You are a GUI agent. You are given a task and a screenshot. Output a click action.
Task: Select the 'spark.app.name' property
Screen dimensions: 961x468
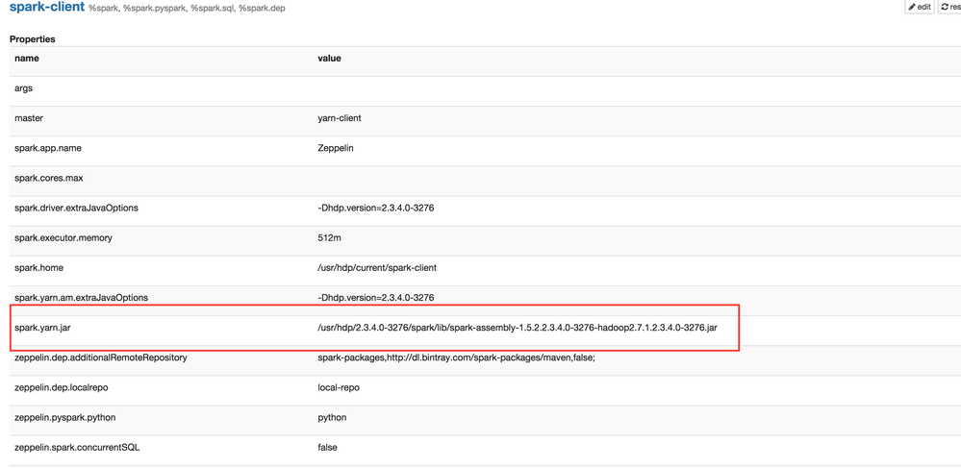[46, 148]
